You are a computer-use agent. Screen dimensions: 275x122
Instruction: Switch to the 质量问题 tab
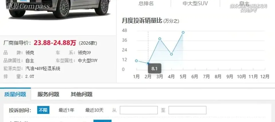[x=15, y=94]
